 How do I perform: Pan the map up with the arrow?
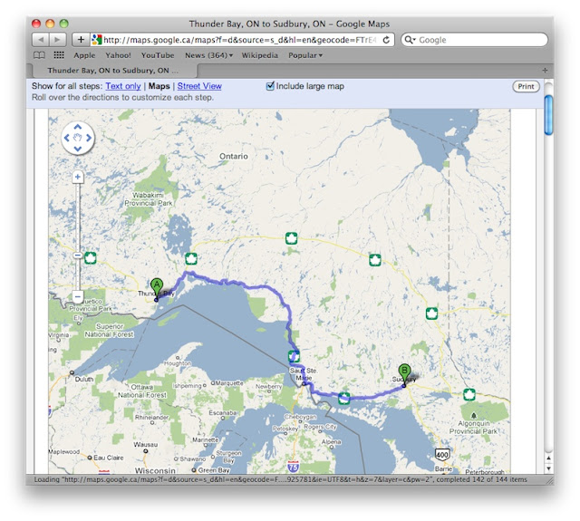pyautogui.click(x=78, y=127)
